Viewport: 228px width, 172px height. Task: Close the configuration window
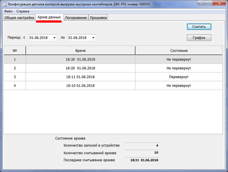[219, 3]
